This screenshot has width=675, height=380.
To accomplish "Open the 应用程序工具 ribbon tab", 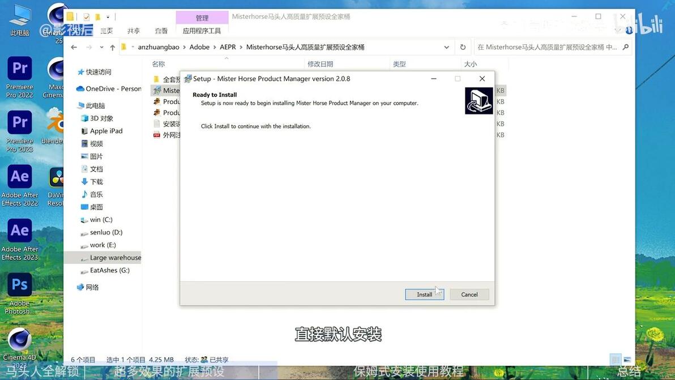I will (x=202, y=31).
